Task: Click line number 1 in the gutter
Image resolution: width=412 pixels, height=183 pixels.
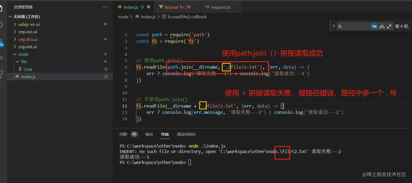Action: (126, 35)
